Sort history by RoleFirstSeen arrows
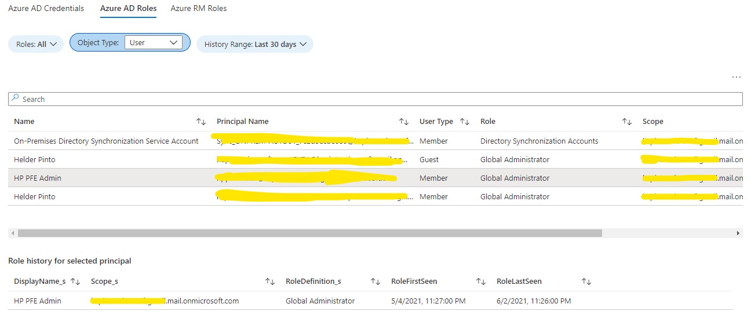 [481, 282]
